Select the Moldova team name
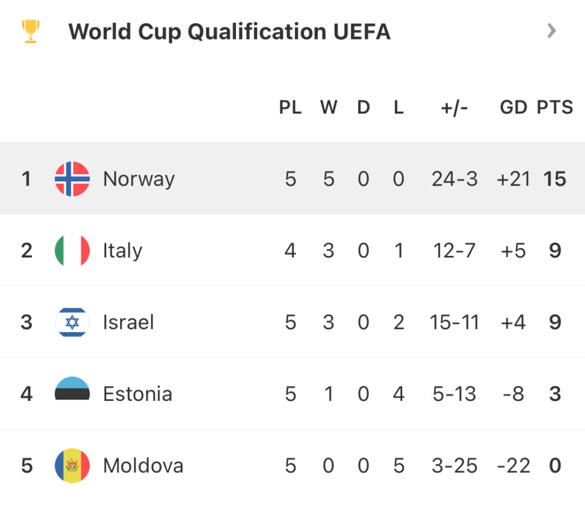The height and width of the screenshot is (514, 585). coord(143,465)
